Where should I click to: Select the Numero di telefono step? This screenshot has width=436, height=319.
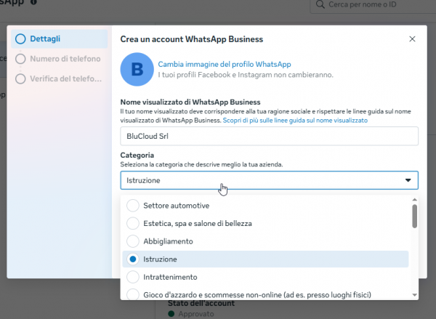(x=65, y=58)
